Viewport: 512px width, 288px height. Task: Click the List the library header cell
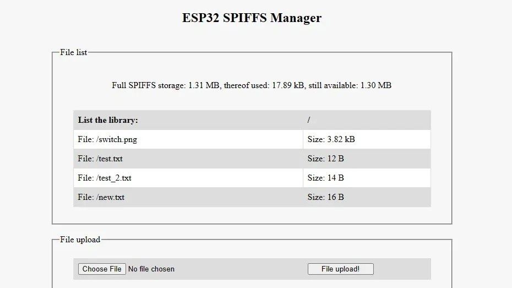pos(108,120)
